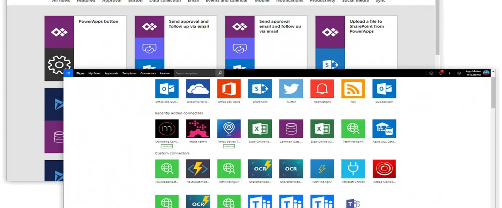Select the RSS connector icon
Viewport: 502px width, 208px height.
353,89
